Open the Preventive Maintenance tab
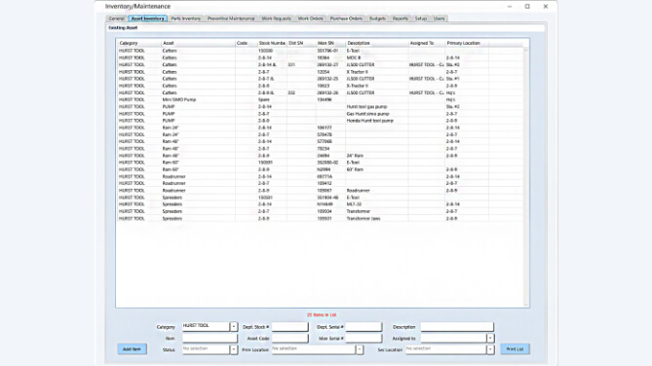Image resolution: width=652 pixels, height=366 pixels. [231, 18]
